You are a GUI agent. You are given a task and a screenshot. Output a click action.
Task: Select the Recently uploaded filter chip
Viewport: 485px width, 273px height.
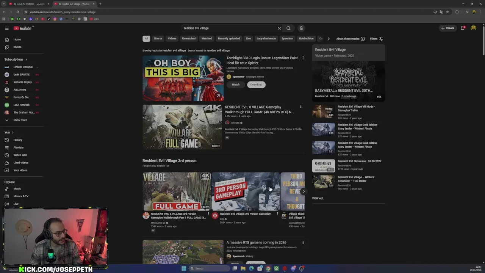click(229, 38)
